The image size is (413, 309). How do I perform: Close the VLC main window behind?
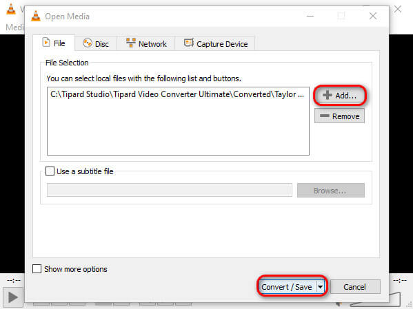click(x=398, y=9)
